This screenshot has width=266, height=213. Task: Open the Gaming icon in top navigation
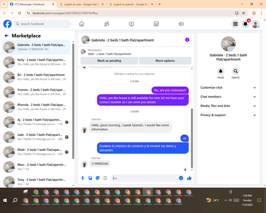pyautogui.click(x=181, y=24)
